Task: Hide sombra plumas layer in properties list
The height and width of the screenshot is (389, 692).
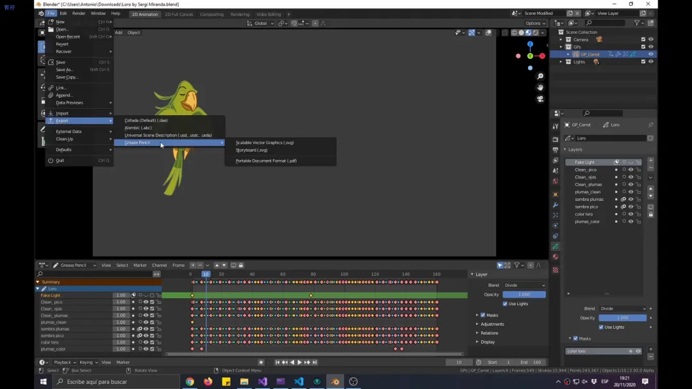Action: pos(630,199)
